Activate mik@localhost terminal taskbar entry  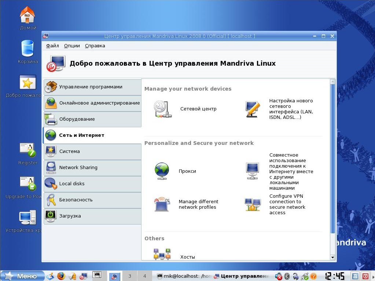(x=184, y=276)
